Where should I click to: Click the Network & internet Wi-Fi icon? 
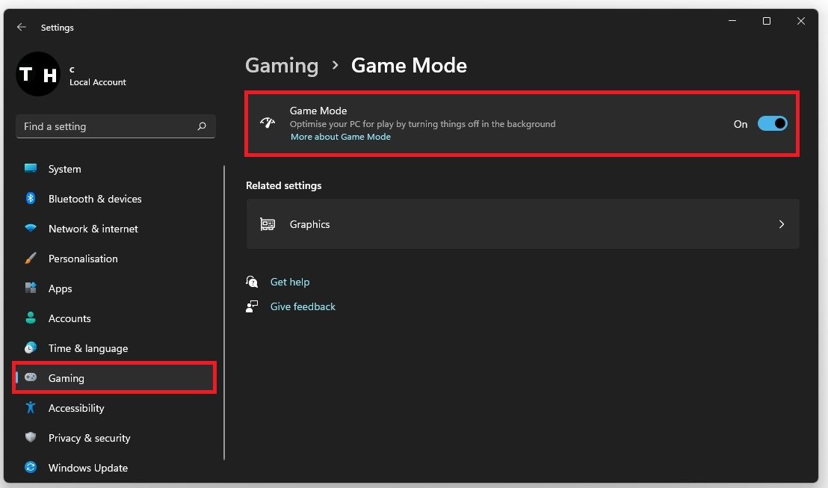pyautogui.click(x=31, y=229)
